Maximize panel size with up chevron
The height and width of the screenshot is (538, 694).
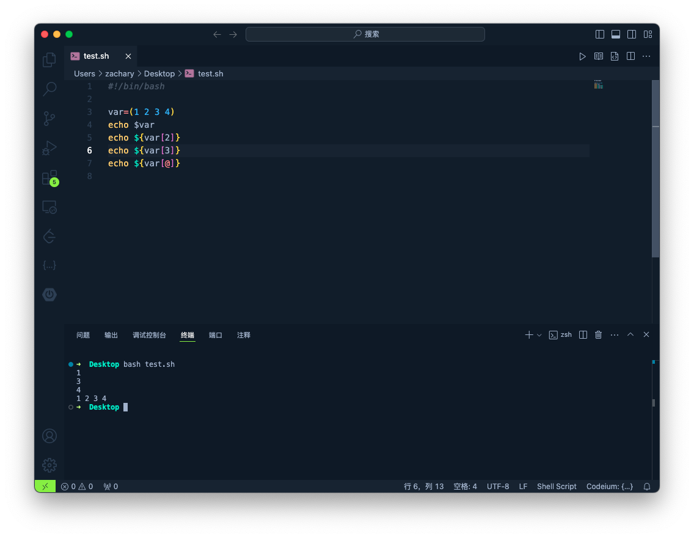pos(630,335)
